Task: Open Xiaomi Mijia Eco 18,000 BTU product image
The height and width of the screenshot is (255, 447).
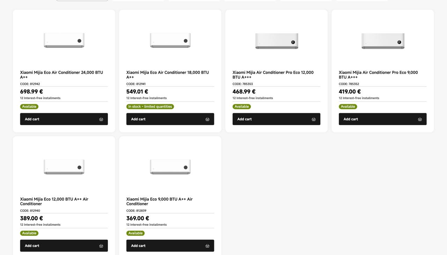Action: pos(170,40)
